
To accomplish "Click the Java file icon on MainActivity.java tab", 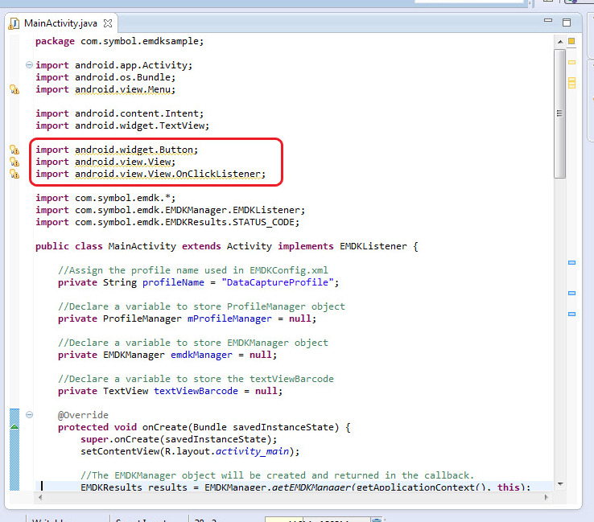I will pyautogui.click(x=14, y=23).
